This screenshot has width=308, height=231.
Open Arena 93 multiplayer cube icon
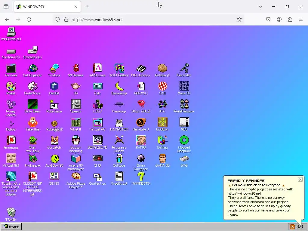point(76,159)
